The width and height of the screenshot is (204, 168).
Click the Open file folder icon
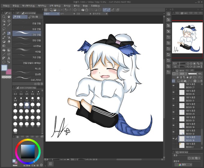[55, 10]
